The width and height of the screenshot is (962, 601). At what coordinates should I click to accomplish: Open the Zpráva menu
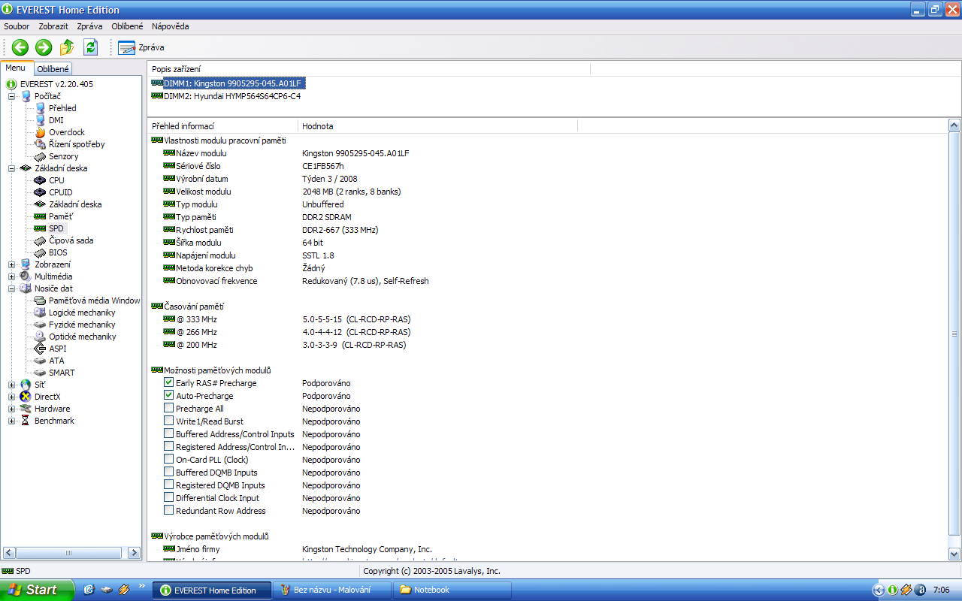click(89, 26)
